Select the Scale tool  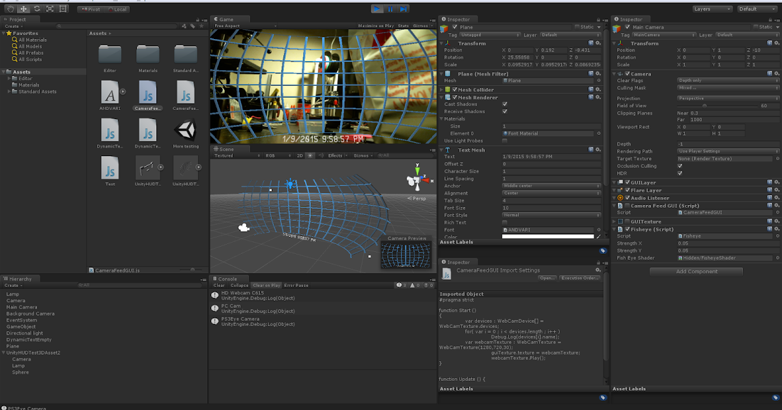pos(50,9)
